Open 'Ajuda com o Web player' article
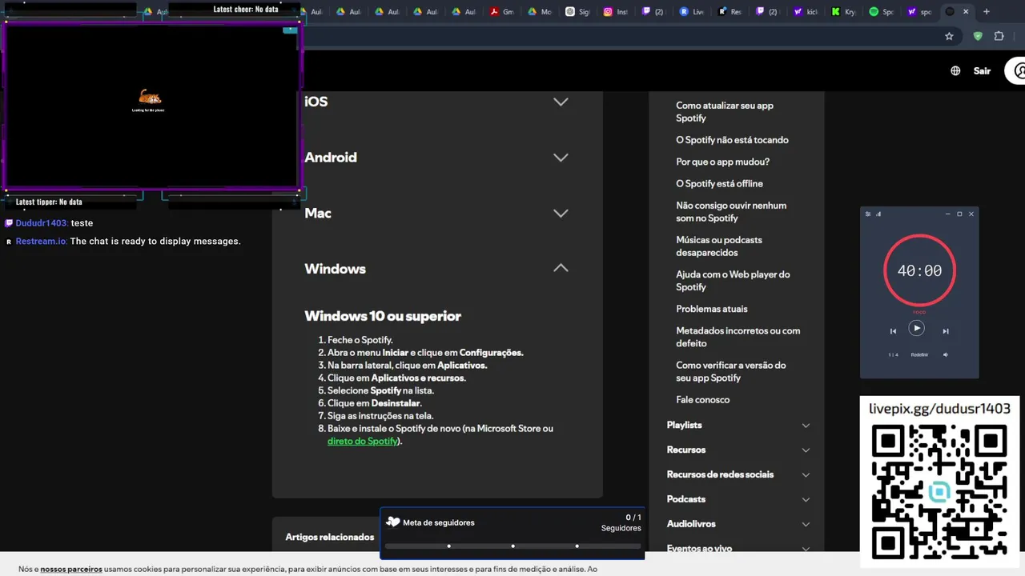The width and height of the screenshot is (1025, 576). (733, 280)
